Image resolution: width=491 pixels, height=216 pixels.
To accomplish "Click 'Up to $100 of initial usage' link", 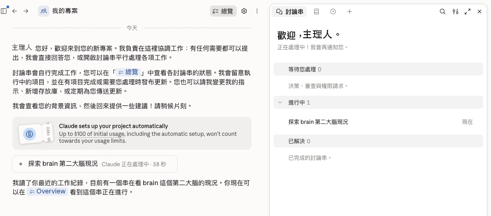I will pos(92,134).
